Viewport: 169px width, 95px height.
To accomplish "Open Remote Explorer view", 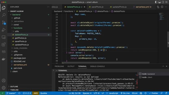I will click(3, 37).
